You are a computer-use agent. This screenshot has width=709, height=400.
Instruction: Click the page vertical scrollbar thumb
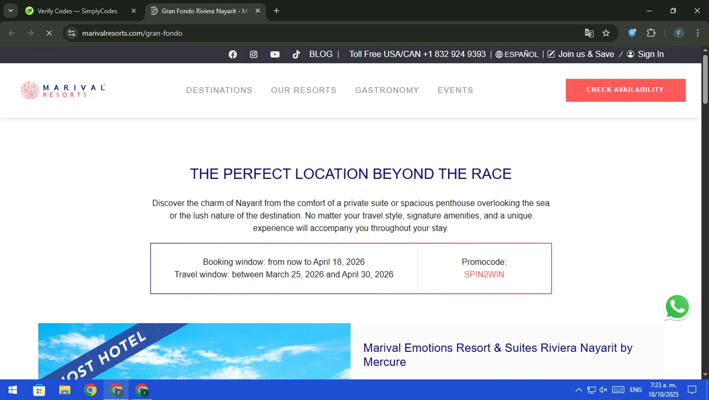click(x=705, y=79)
